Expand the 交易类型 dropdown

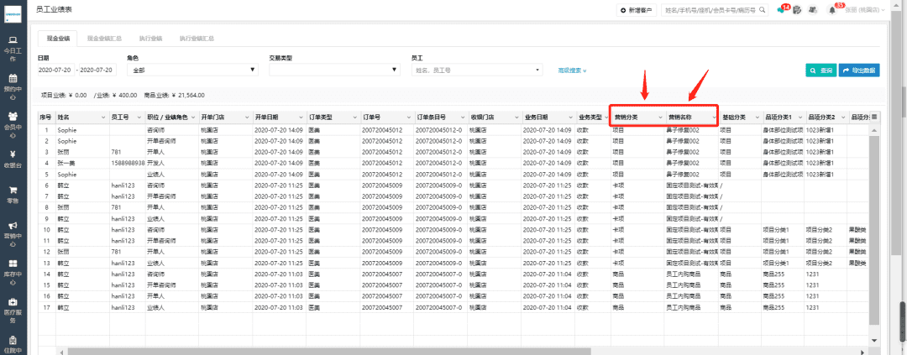pos(333,70)
